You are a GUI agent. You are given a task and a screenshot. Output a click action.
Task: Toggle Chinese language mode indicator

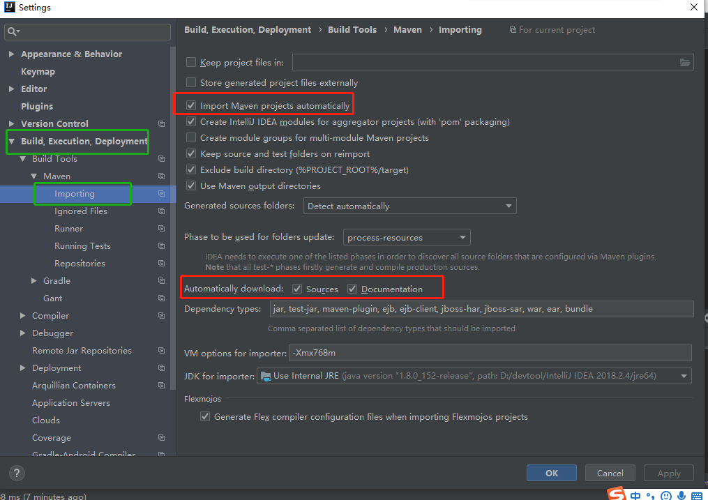coord(635,496)
